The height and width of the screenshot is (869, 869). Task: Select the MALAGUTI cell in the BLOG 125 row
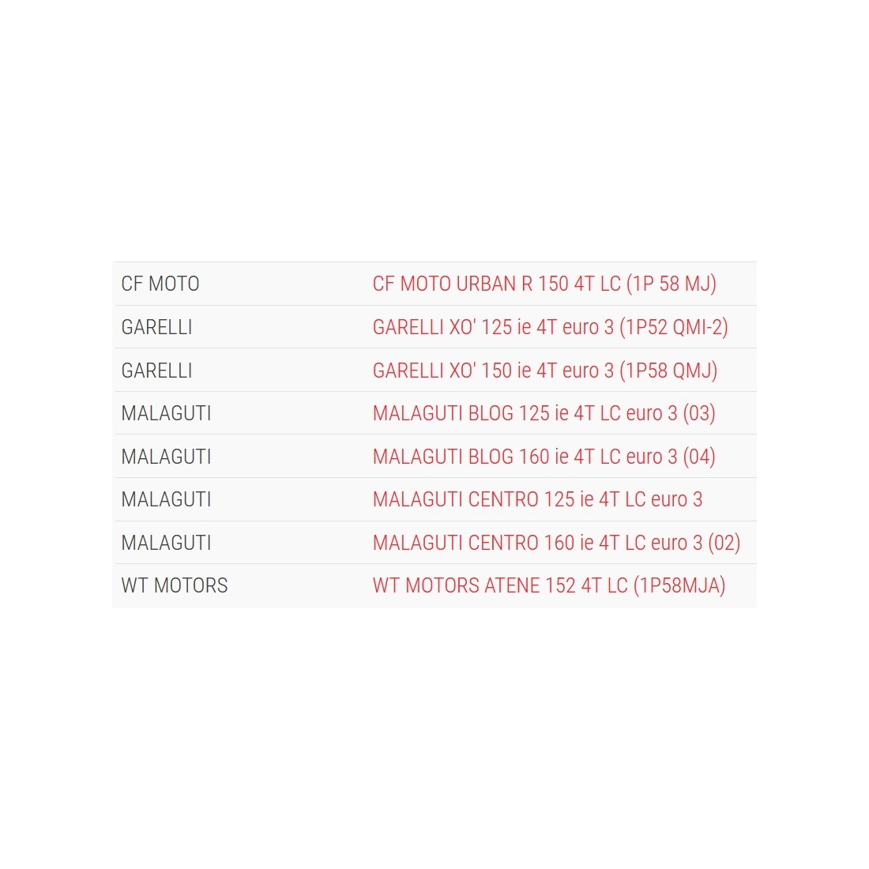[166, 413]
